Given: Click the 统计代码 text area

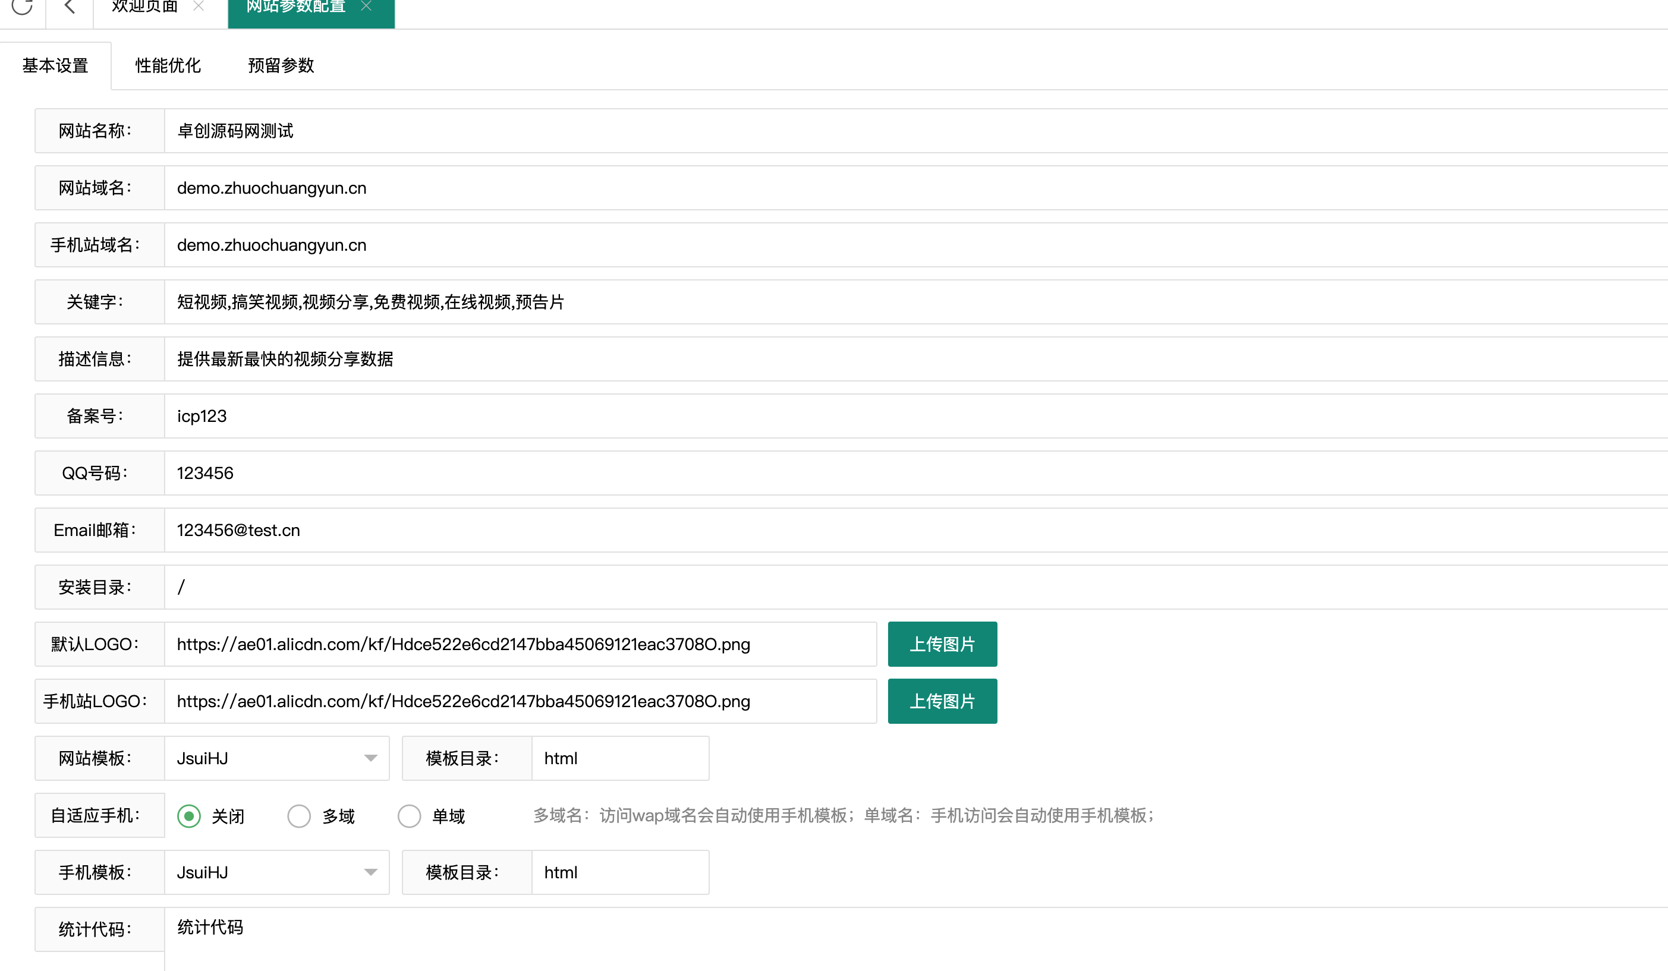Looking at the screenshot, I should tap(916, 940).
